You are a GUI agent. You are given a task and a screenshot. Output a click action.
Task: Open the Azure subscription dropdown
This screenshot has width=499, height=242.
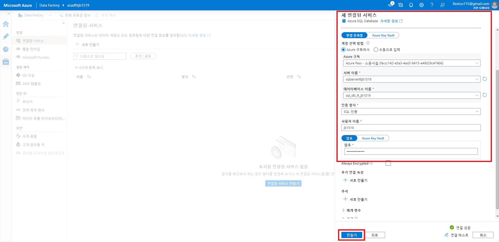click(x=412, y=63)
